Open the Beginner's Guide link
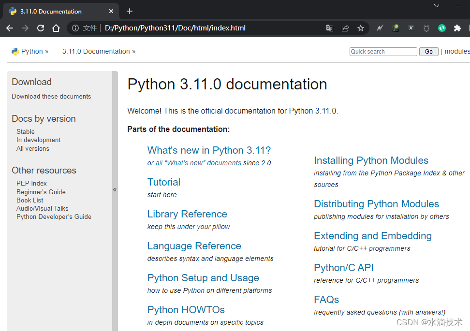Screen dimensions: 470x331 [41, 192]
